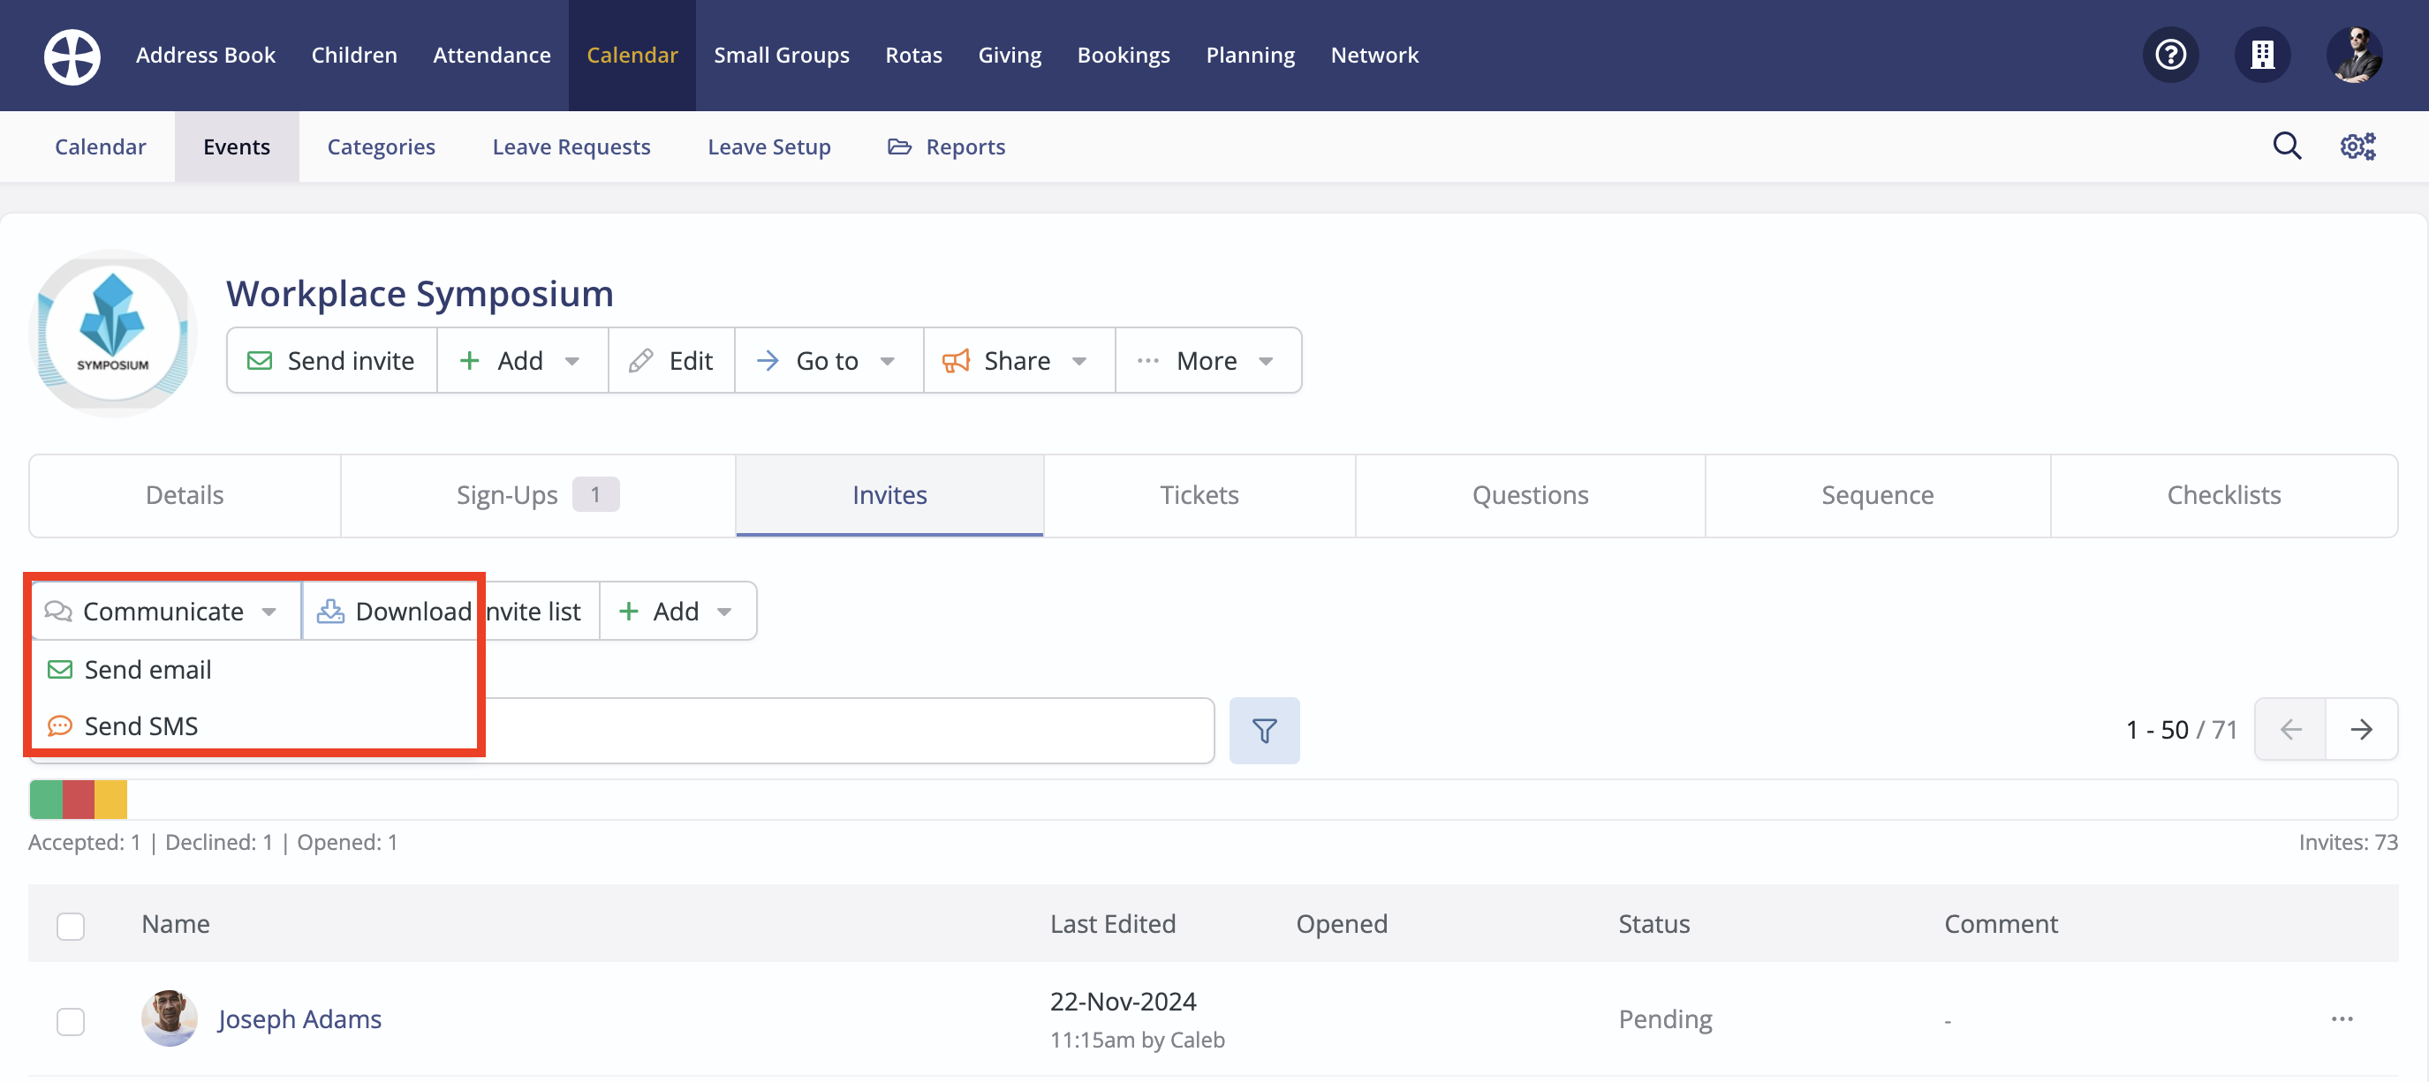This screenshot has width=2429, height=1082.
Task: Switch to the Tickets tab
Action: [1199, 495]
